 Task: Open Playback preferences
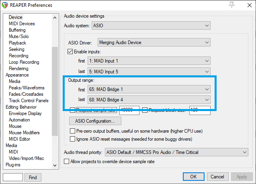tap(17, 43)
